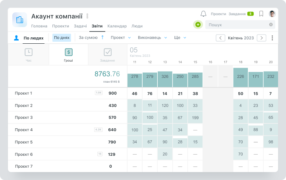Click the 88 cell in Проєкт 4
286x180 pixels.
255,130
